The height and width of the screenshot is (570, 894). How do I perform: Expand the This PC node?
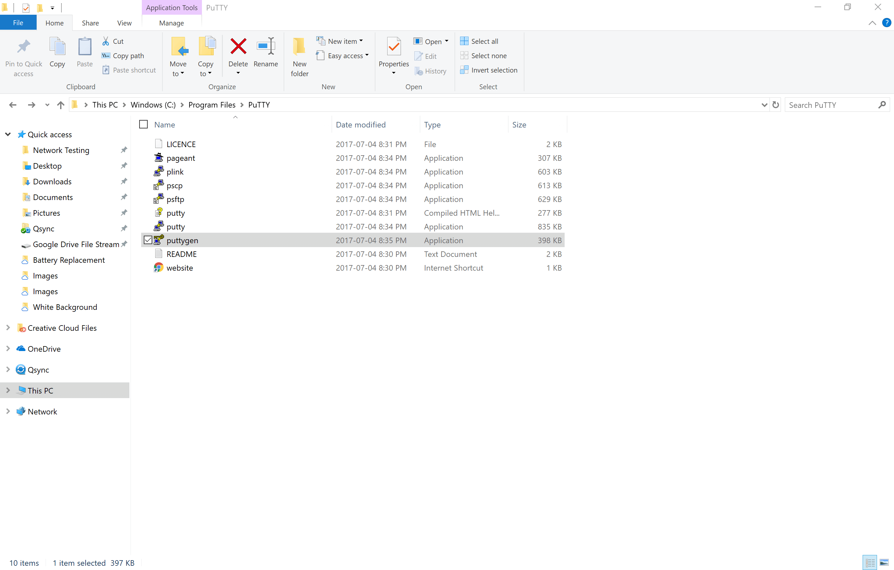[8, 390]
